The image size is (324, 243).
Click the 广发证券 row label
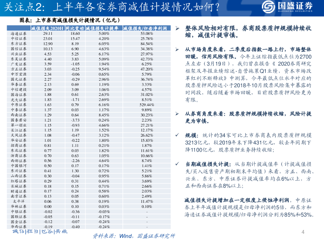point(19,64)
